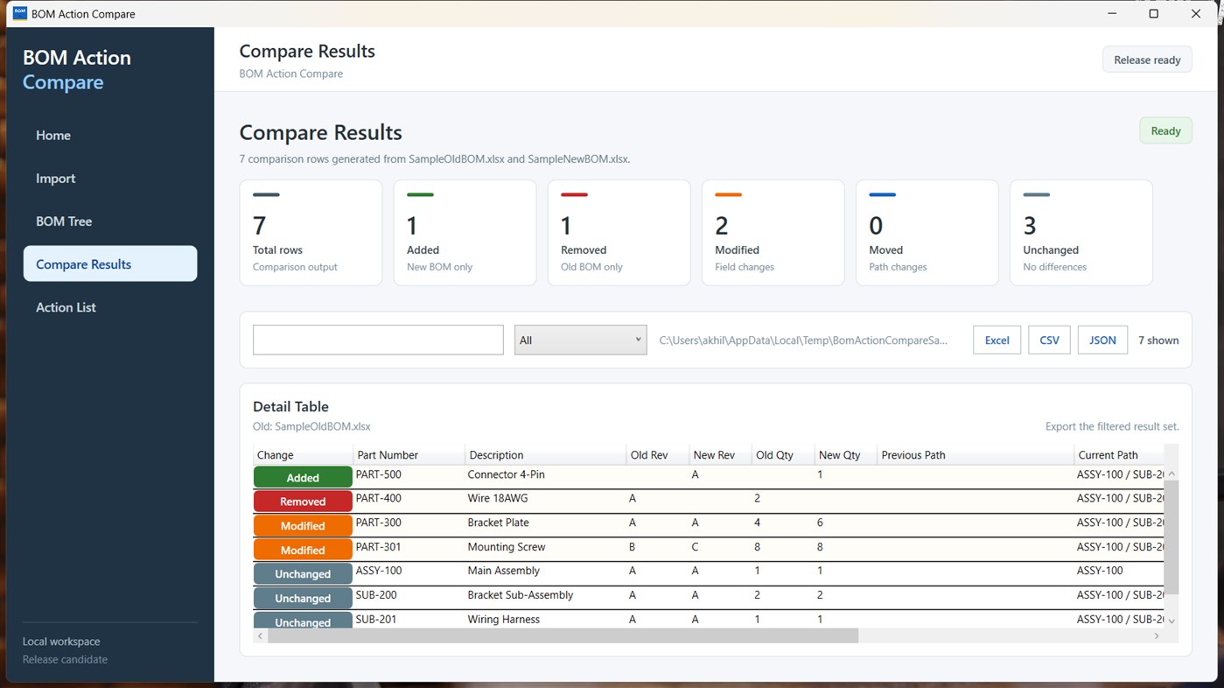Sort by Old Qty column header
This screenshot has width=1224, height=688.
tap(783, 455)
